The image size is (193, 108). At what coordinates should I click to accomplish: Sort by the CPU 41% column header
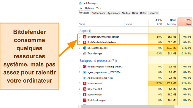pyautogui.click(x=156, y=22)
